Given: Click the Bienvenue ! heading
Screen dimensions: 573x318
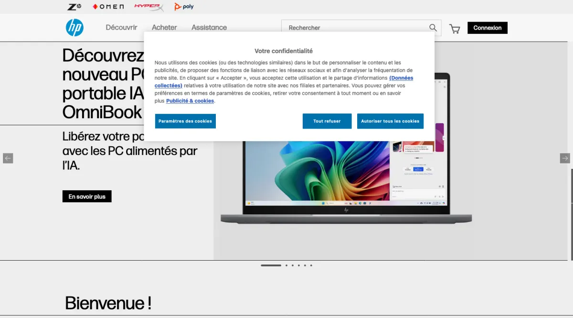Looking at the screenshot, I should (x=108, y=303).
